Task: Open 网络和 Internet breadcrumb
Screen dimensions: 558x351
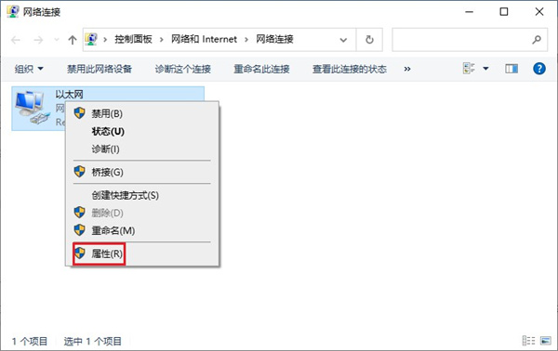Action: coord(204,39)
